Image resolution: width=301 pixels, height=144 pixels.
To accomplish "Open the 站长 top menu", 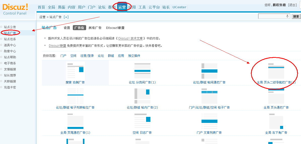I will (166, 7).
